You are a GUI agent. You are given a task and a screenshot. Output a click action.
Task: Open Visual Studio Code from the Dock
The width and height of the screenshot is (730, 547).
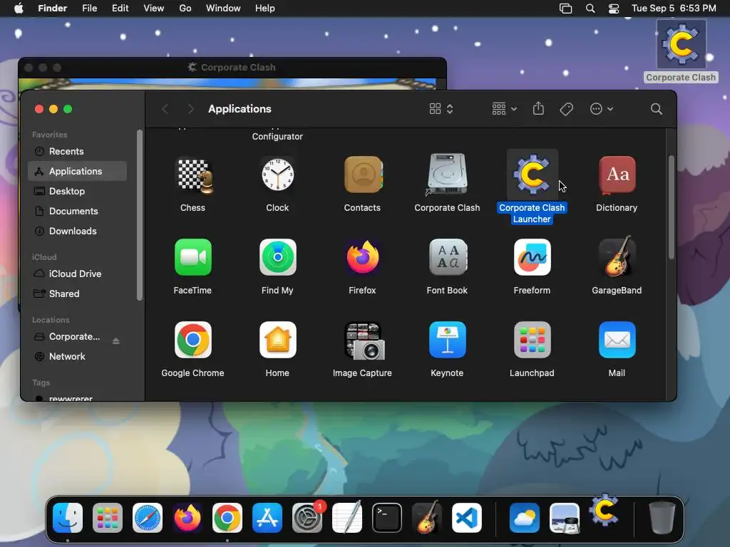click(x=467, y=518)
